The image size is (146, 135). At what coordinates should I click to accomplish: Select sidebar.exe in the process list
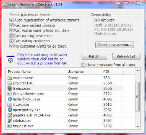(22, 120)
